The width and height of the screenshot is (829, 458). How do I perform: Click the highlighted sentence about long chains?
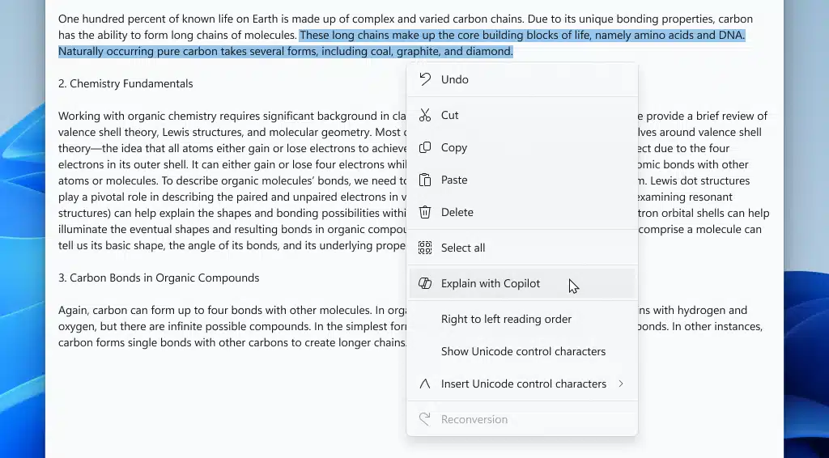pos(521,36)
